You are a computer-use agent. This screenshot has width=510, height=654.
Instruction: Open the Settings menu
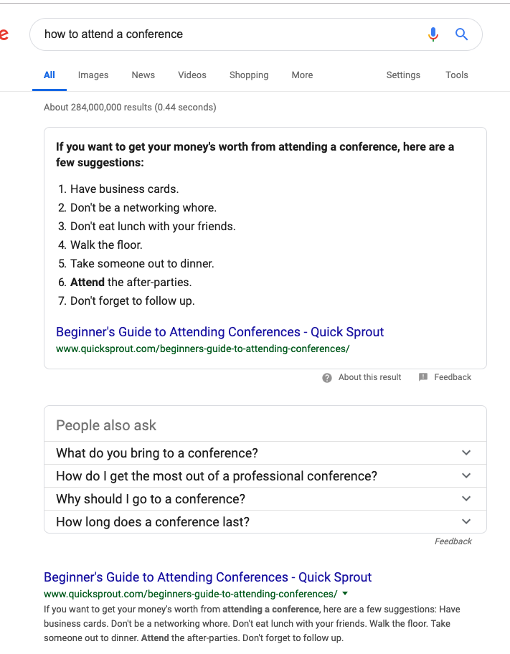403,75
